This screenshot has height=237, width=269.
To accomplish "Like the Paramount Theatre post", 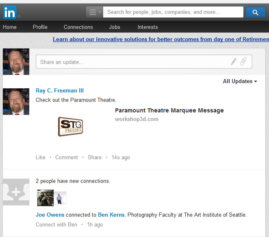I will click(41, 157).
